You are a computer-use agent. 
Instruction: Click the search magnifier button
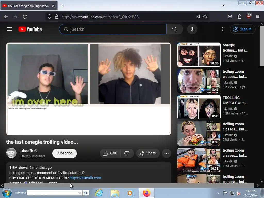point(175,29)
